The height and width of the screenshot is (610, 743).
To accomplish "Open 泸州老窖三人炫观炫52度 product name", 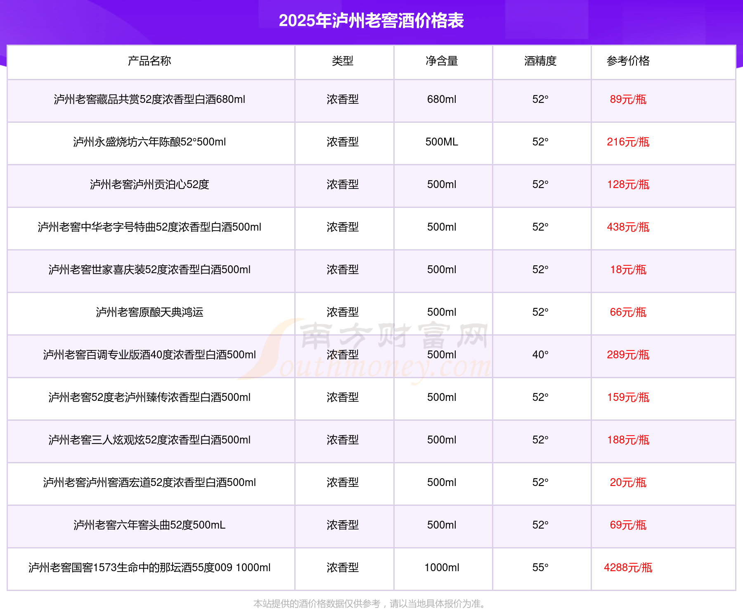I will point(149,440).
